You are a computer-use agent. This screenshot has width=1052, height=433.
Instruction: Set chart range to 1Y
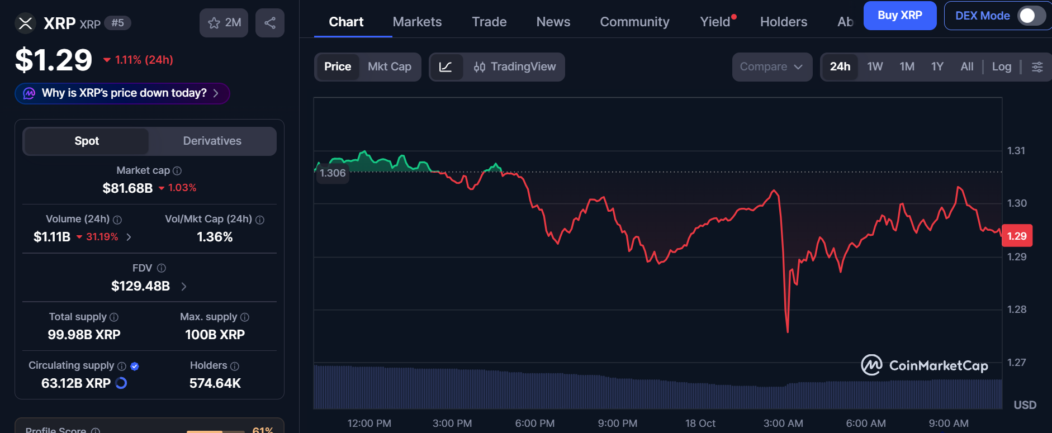click(937, 67)
